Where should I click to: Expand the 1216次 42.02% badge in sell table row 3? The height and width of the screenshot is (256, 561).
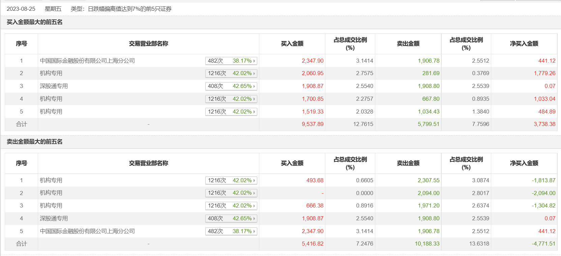tap(231, 205)
